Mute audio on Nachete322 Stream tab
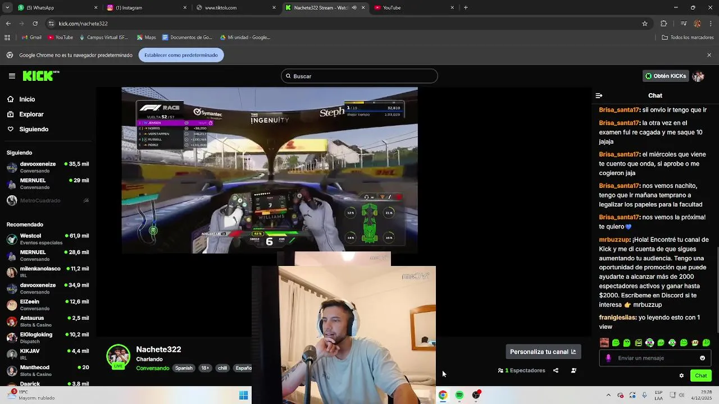 tap(354, 8)
